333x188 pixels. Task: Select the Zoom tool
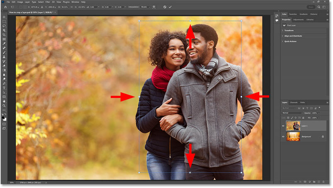(x=4, y=106)
